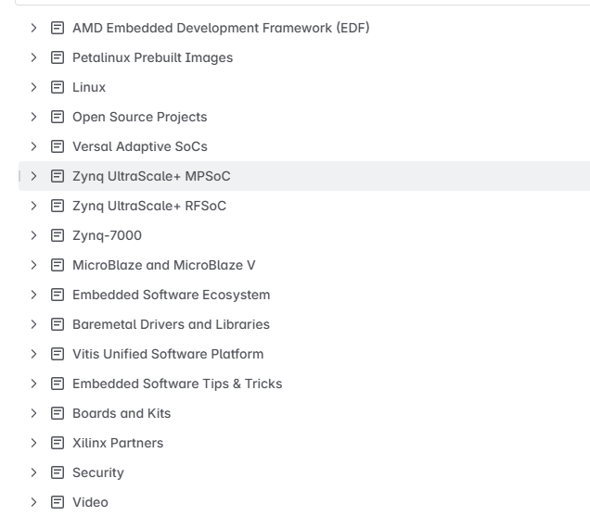
Task: Open MicroBlaze and MicroBlaze V page
Action: point(163,265)
